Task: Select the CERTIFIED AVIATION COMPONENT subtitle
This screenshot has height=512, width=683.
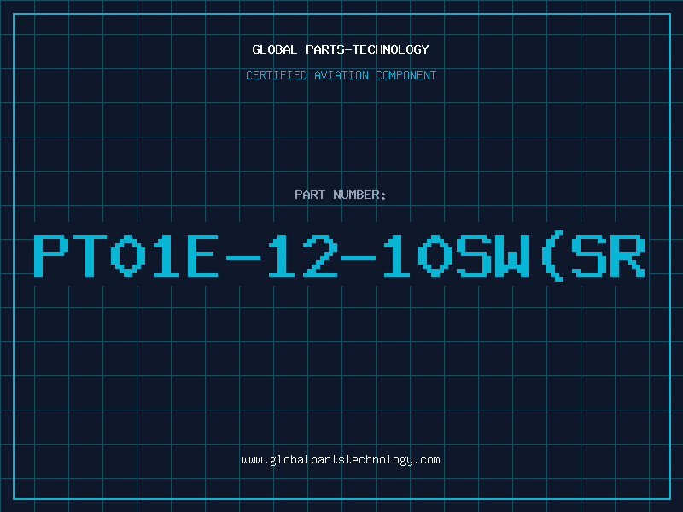Action: 341,75
